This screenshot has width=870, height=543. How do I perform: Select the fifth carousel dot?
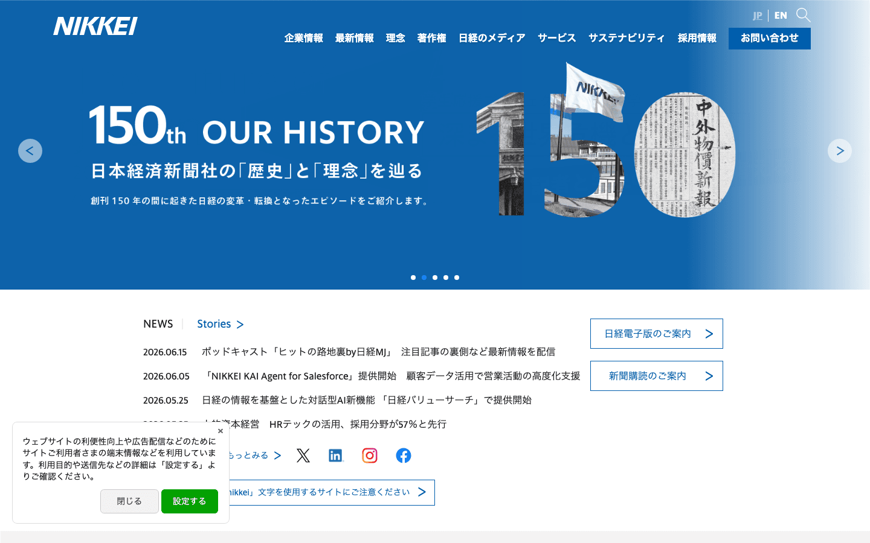click(x=457, y=278)
